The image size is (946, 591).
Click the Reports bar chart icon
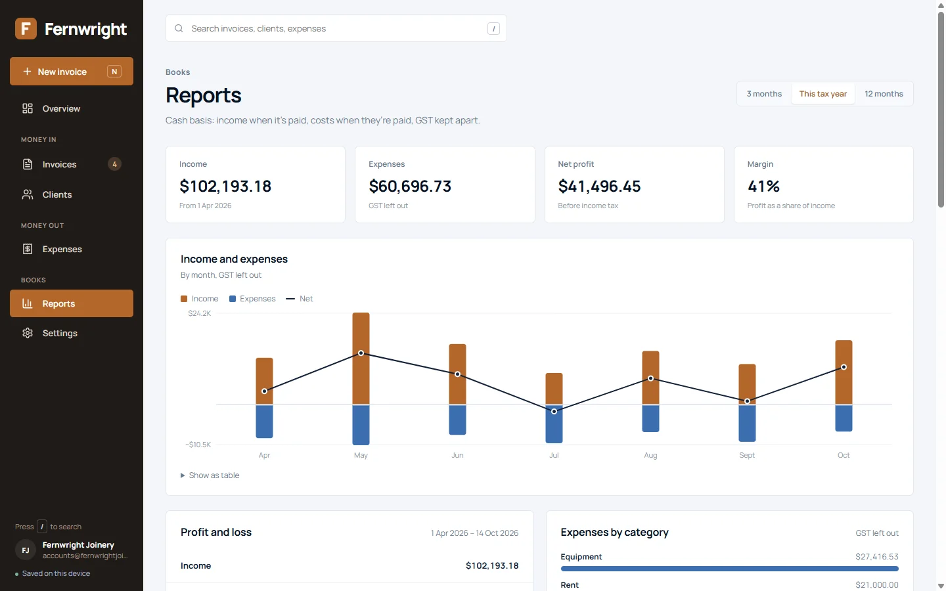pyautogui.click(x=28, y=303)
